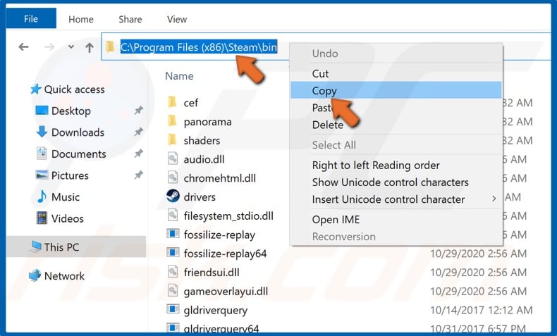The width and height of the screenshot is (557, 336).
Task: Select the chromehtml.dll file
Action: 219,178
